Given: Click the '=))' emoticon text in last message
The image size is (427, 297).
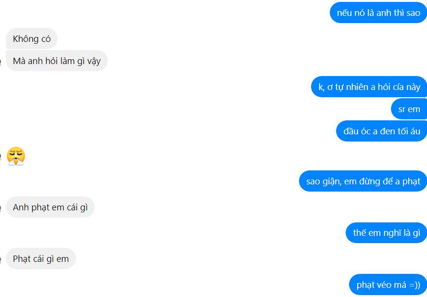Looking at the screenshot, I should click(x=414, y=285).
